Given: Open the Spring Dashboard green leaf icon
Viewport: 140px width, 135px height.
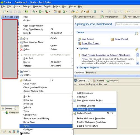Looking at the screenshot, I should [x=26, y=11].
